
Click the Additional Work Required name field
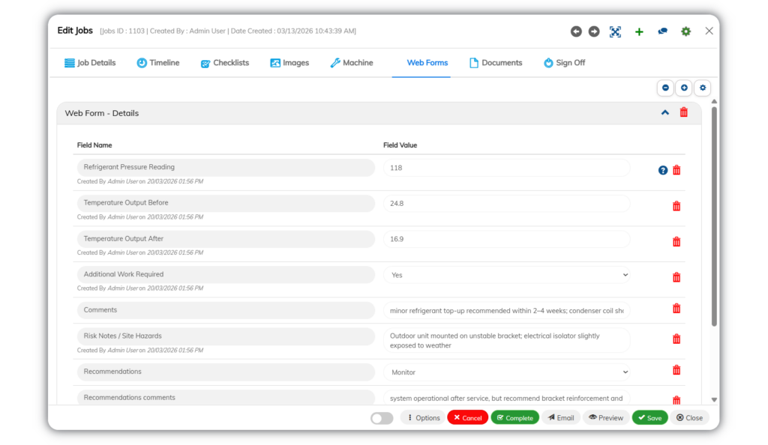[226, 274]
